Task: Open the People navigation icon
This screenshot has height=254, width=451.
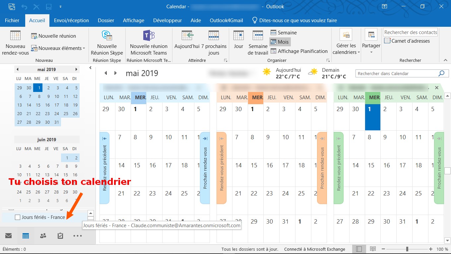Action: (43, 236)
